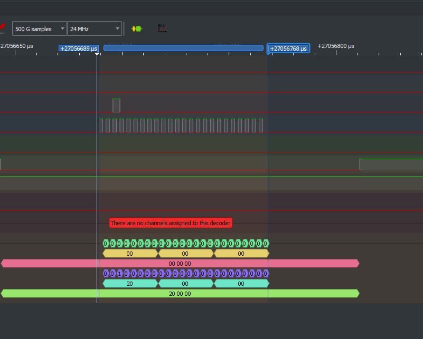Select the green 20 00 00 annotation
423x339 pixels.
coord(180,294)
